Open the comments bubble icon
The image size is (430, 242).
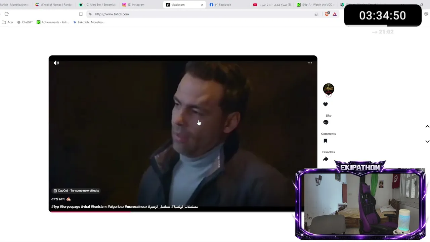pos(326,122)
